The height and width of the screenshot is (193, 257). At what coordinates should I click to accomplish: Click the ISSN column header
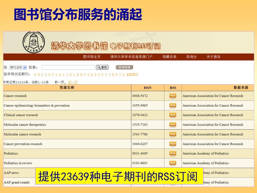(148, 88)
